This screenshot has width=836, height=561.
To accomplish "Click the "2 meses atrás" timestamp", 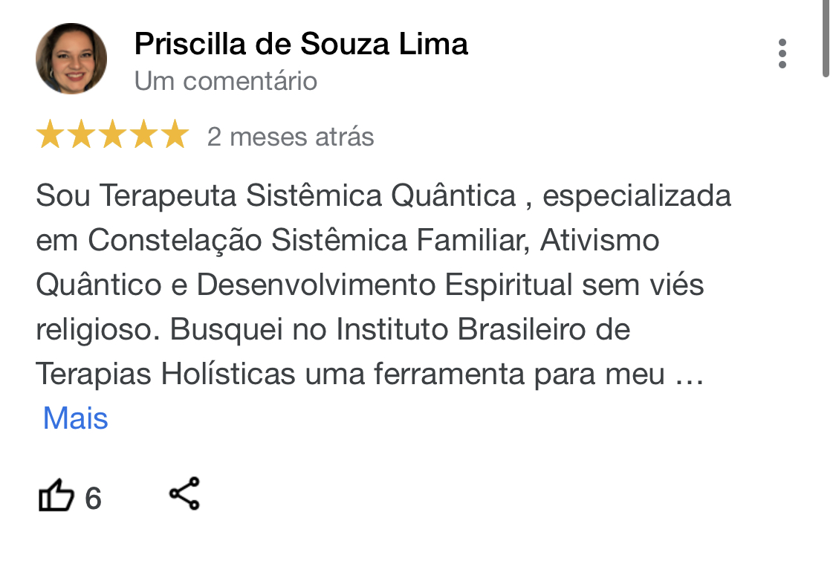I will pos(291,137).
